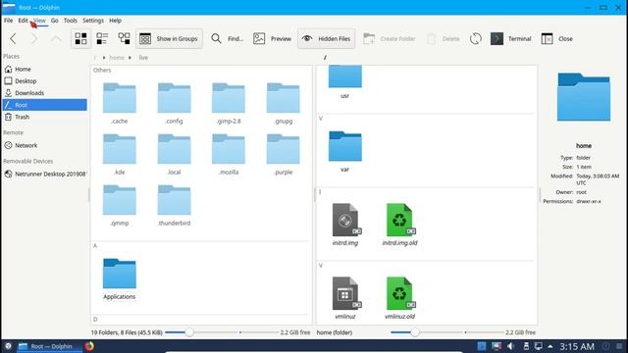The height and width of the screenshot is (353, 628).
Task: Select the .cache folder
Action: pyautogui.click(x=120, y=103)
